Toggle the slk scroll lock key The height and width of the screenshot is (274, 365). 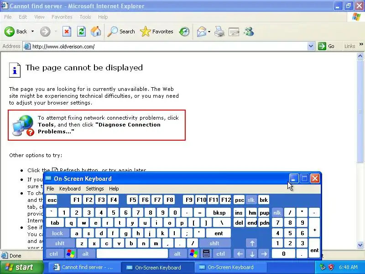[251, 200]
